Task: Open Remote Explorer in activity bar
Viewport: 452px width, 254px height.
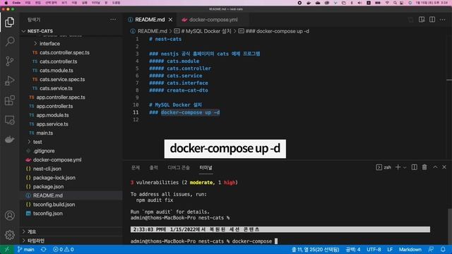Action: point(9,120)
